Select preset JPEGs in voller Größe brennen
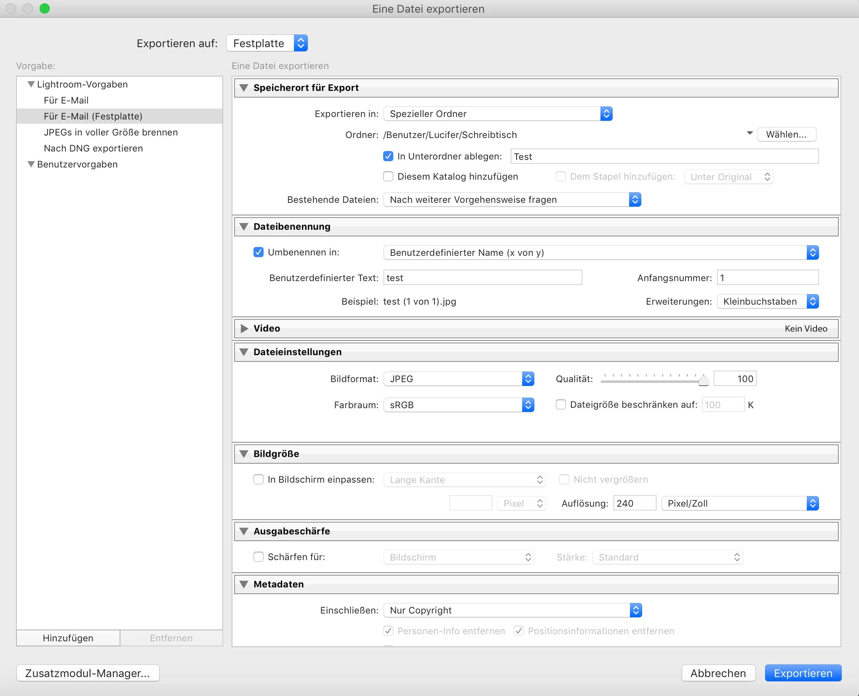The width and height of the screenshot is (859, 696). click(x=111, y=133)
